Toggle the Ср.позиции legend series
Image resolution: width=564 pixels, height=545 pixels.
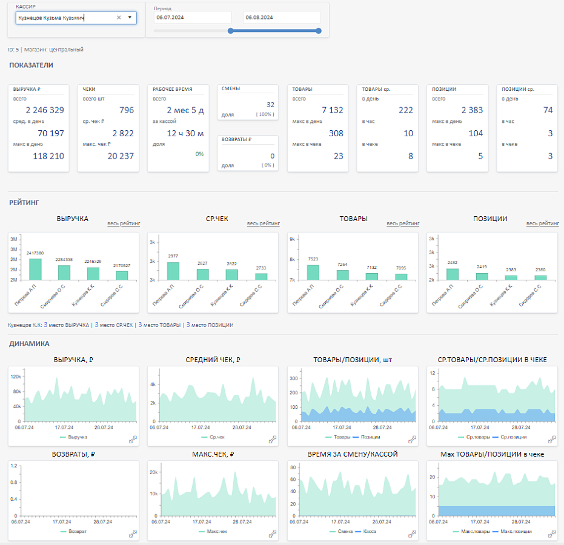(509, 437)
